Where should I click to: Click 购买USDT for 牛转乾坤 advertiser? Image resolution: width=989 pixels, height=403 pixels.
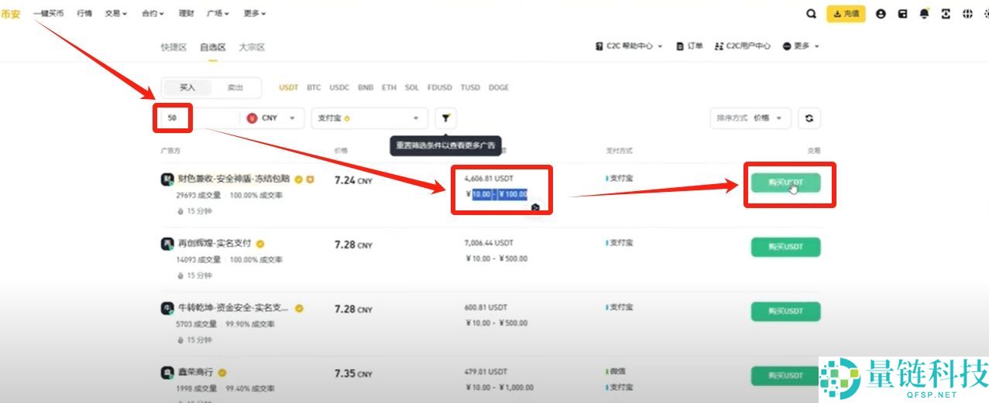pyautogui.click(x=785, y=311)
